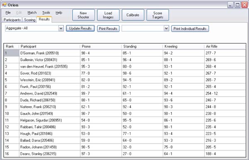Open the File menu
Image resolution: width=249 pixels, height=160 pixels.
8,13
